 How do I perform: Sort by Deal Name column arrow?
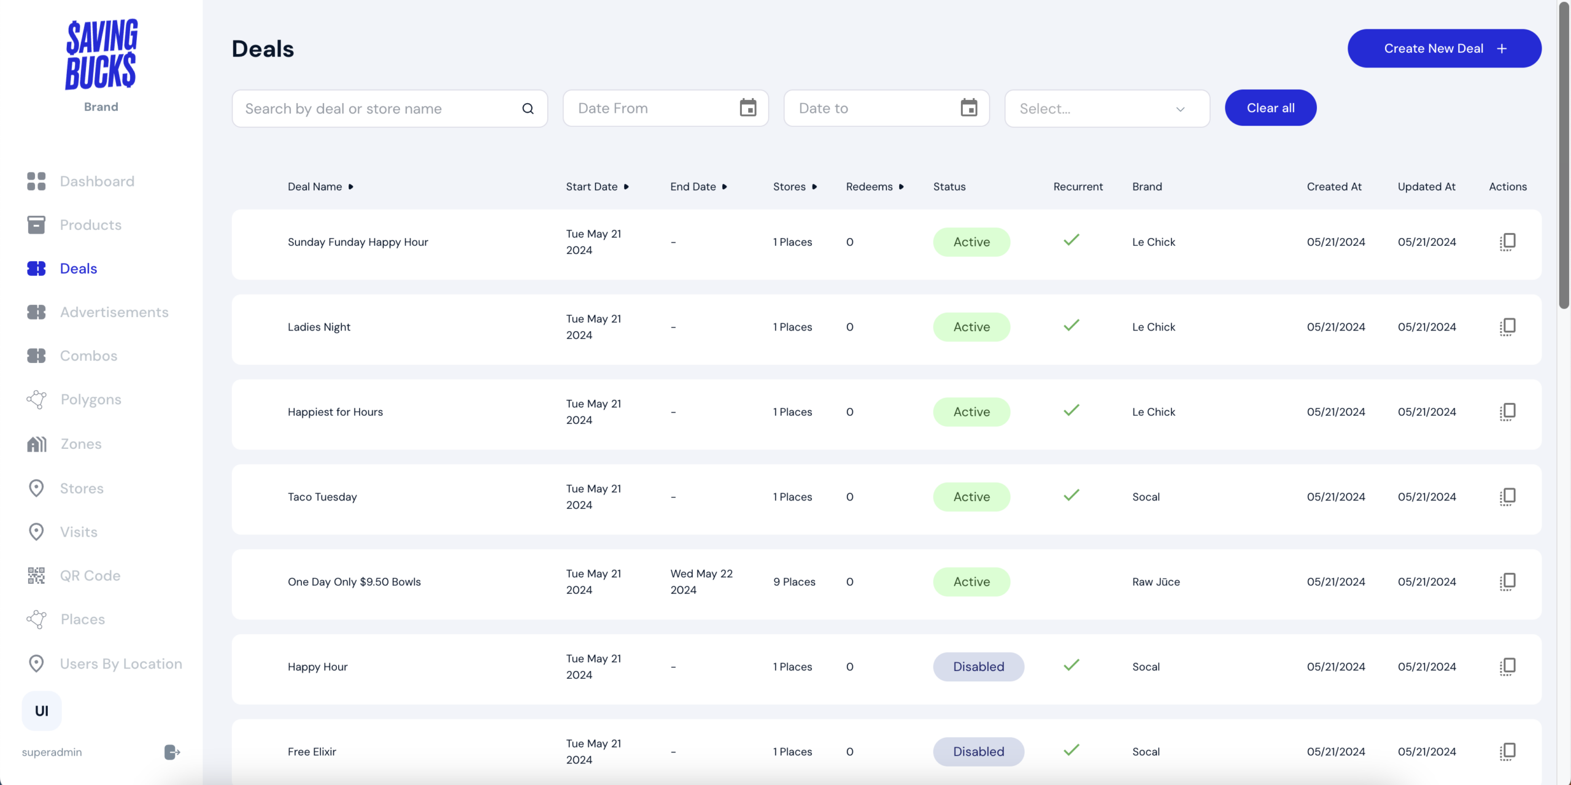(x=351, y=186)
